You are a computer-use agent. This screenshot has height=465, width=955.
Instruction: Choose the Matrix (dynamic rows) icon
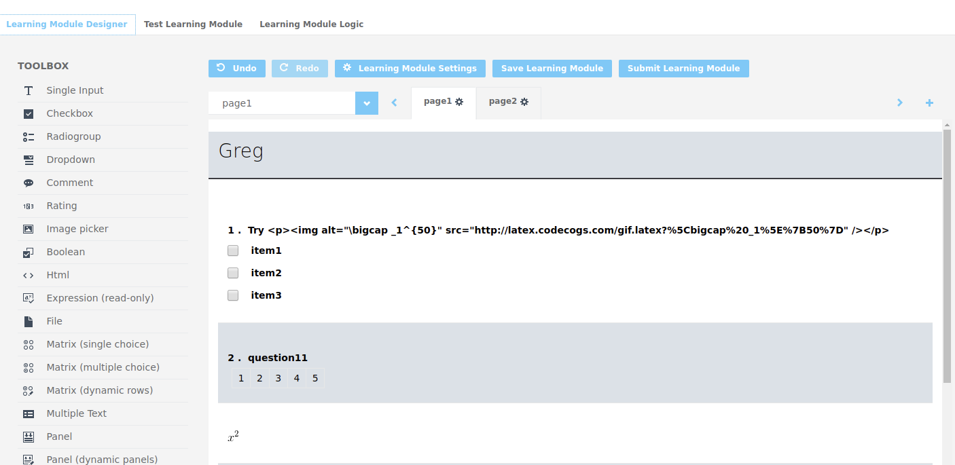[29, 391]
